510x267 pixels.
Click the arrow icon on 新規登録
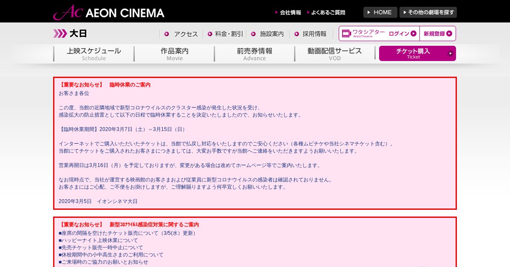coord(449,33)
